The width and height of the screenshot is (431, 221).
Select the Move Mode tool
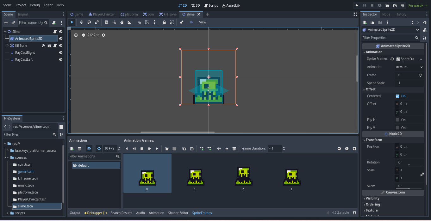coord(81,22)
